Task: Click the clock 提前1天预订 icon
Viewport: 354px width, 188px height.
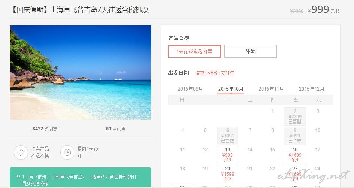Action: [x=67, y=152]
